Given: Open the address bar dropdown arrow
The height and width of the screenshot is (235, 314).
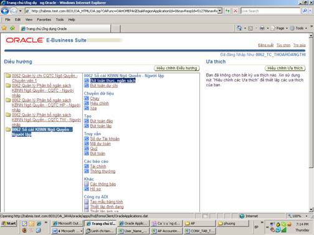Looking at the screenshot, I should click(220, 11).
